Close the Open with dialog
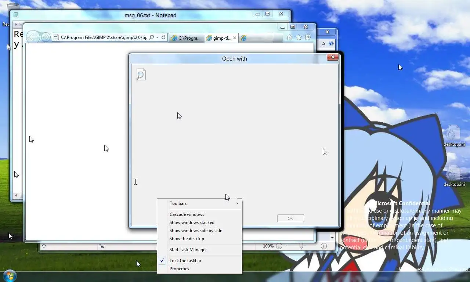Image resolution: width=470 pixels, height=282 pixels. click(x=333, y=57)
